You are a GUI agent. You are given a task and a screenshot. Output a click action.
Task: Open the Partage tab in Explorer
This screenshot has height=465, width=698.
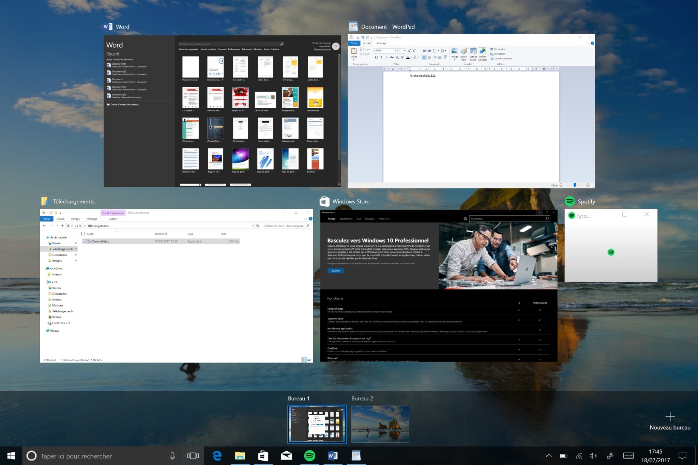pyautogui.click(x=75, y=219)
